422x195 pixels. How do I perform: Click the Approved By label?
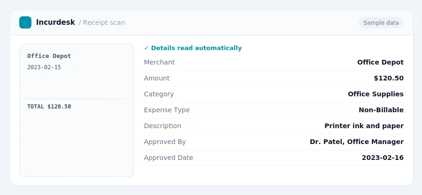(165, 142)
